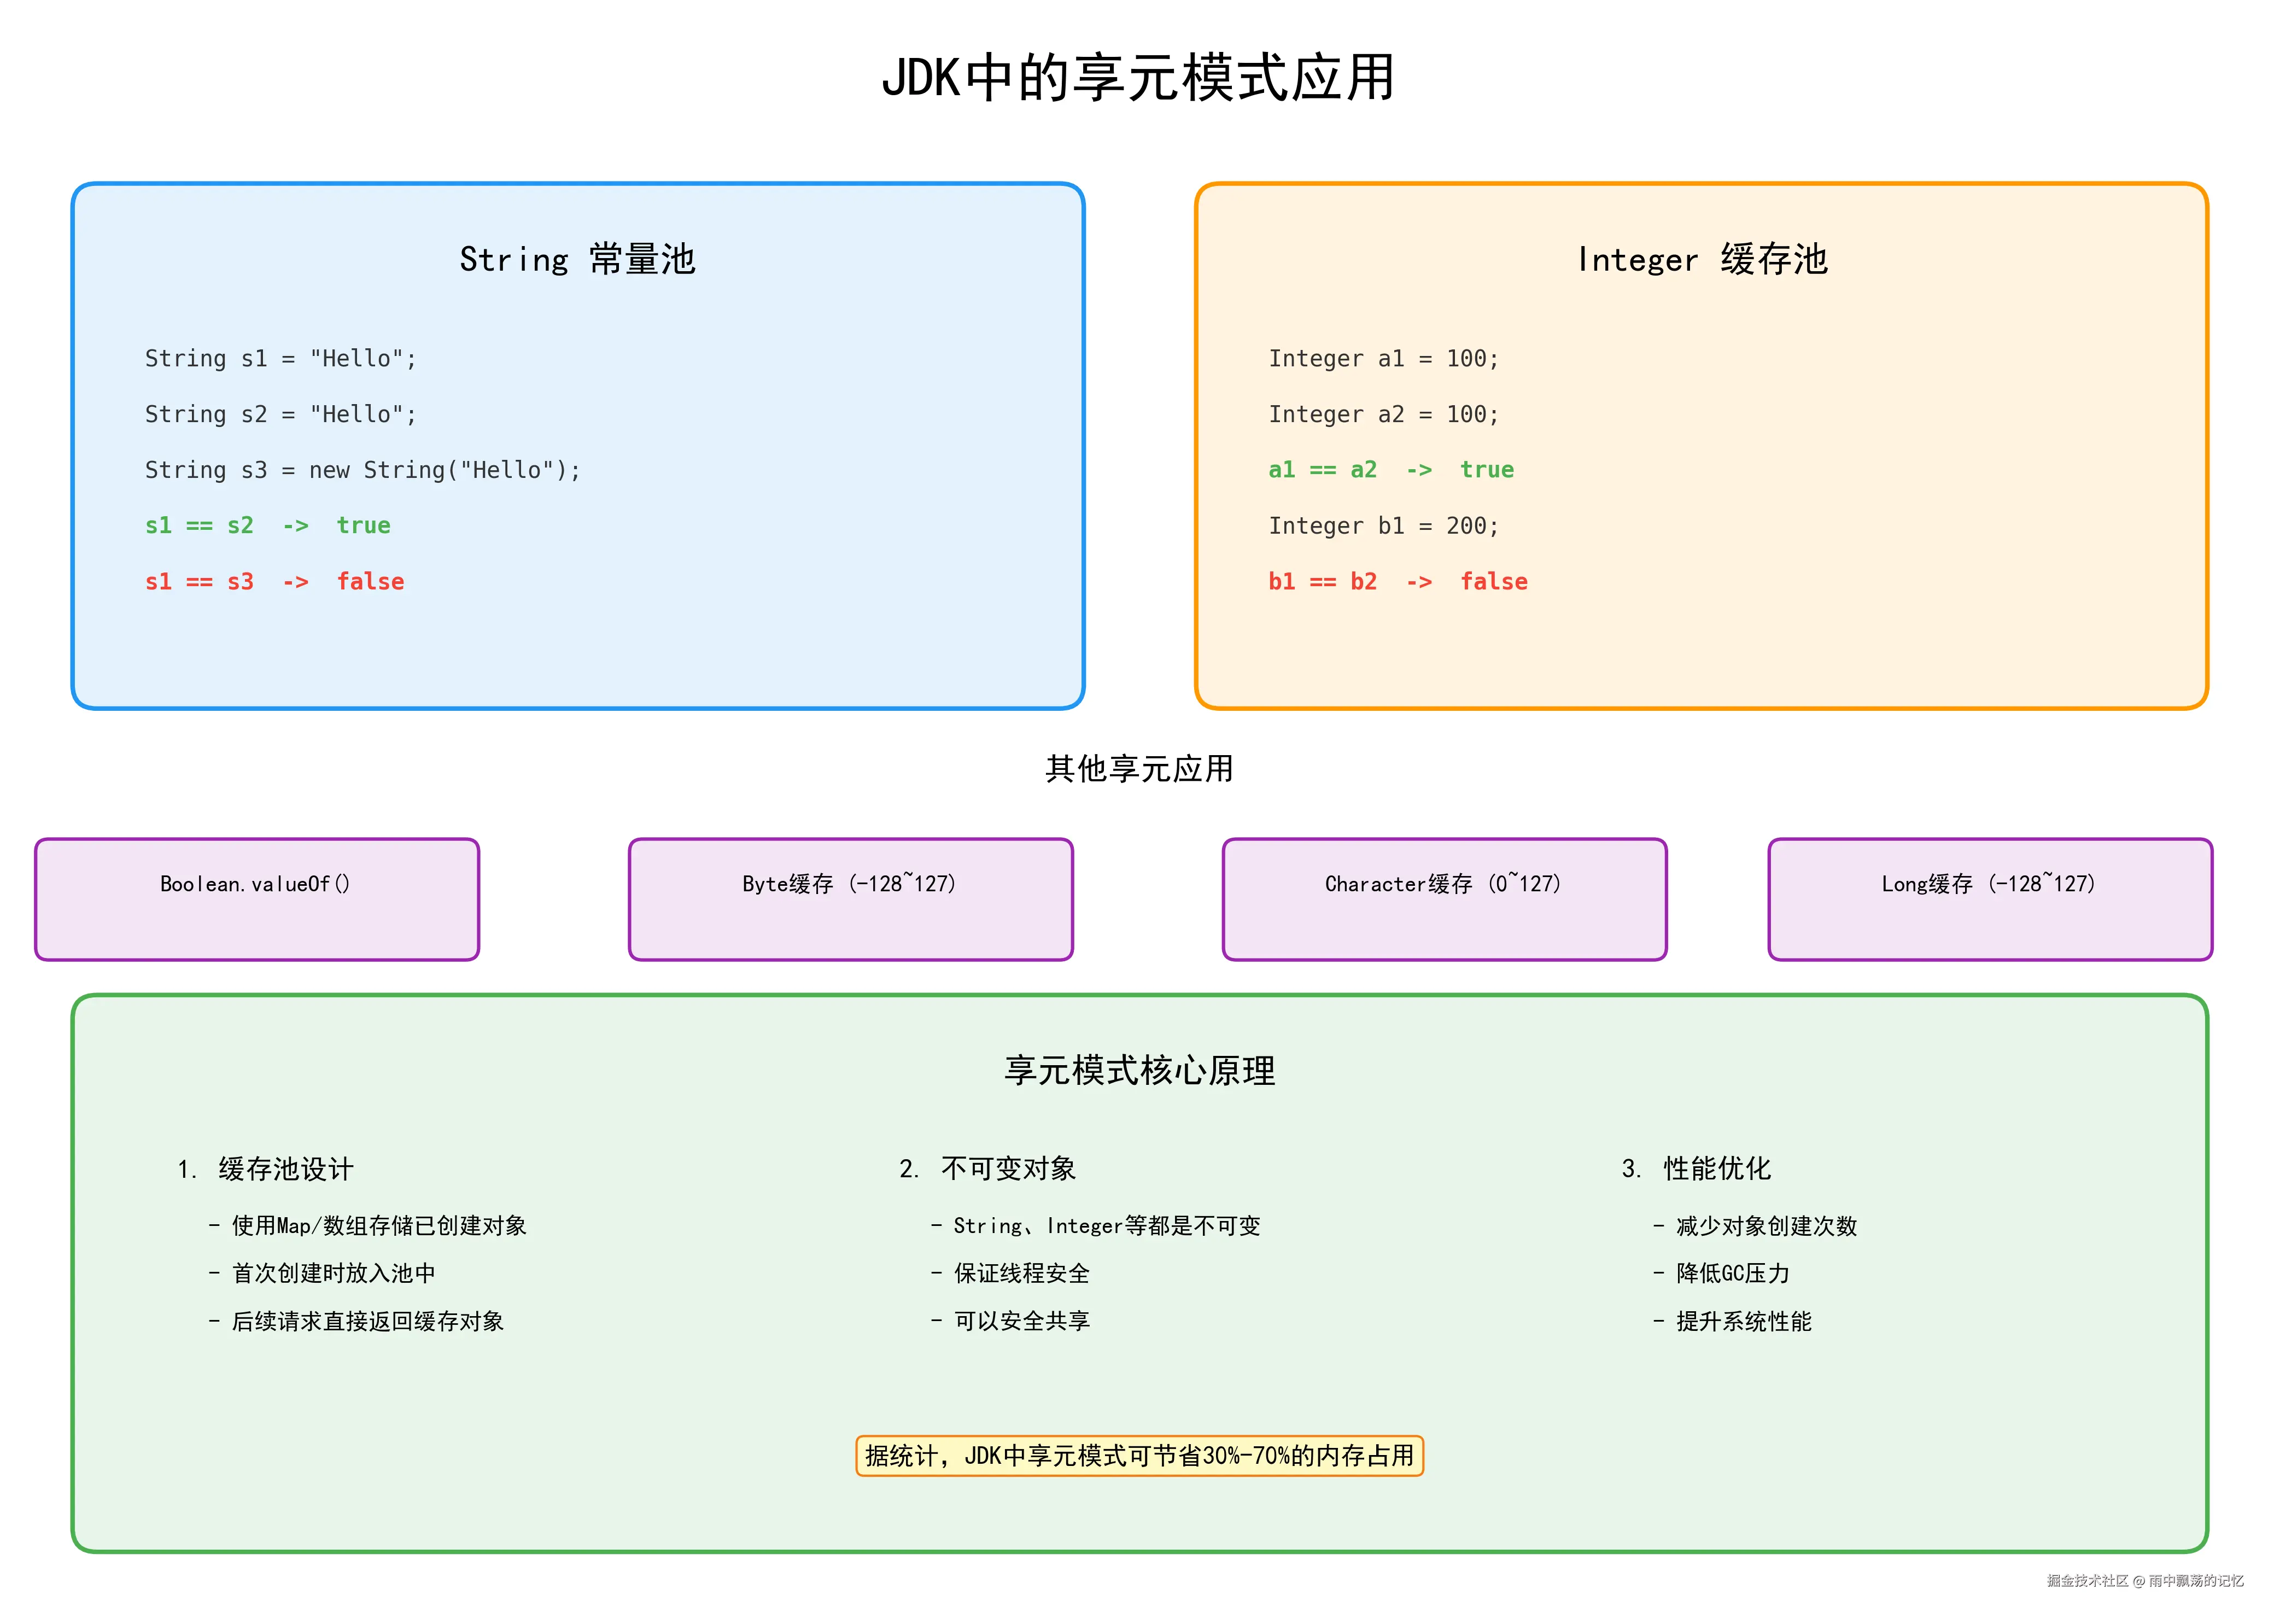
Task: Click code line String s3 = new String("Hello")
Action: click(x=362, y=470)
